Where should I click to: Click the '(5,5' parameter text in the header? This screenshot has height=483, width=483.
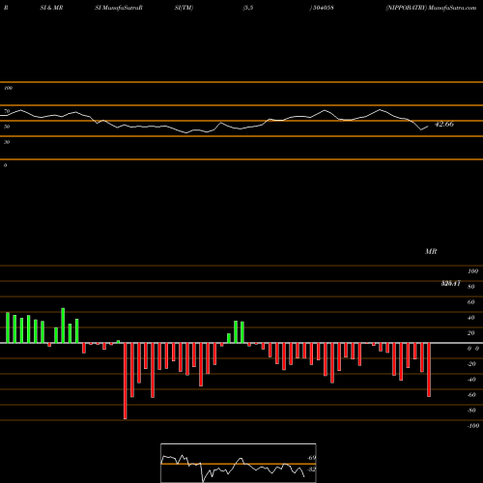(248, 8)
